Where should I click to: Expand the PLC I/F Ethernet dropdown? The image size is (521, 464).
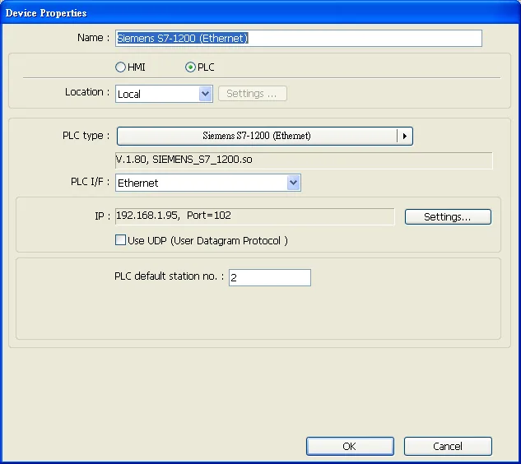point(208,183)
